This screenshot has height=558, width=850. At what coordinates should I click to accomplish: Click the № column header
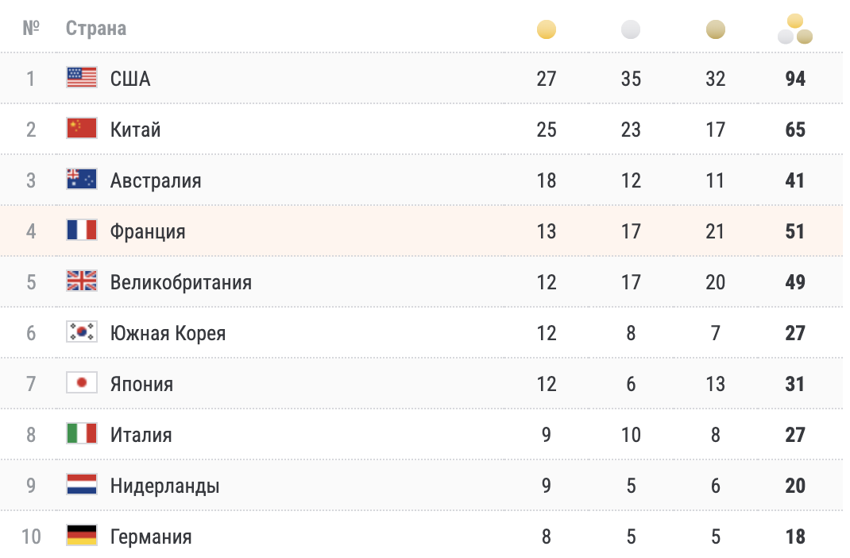(31, 29)
